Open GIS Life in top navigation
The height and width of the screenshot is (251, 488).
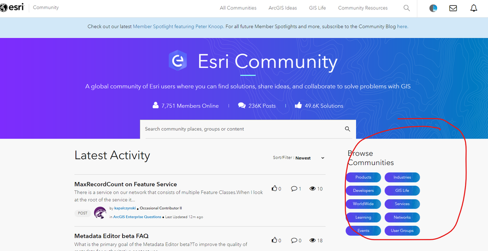(x=318, y=8)
